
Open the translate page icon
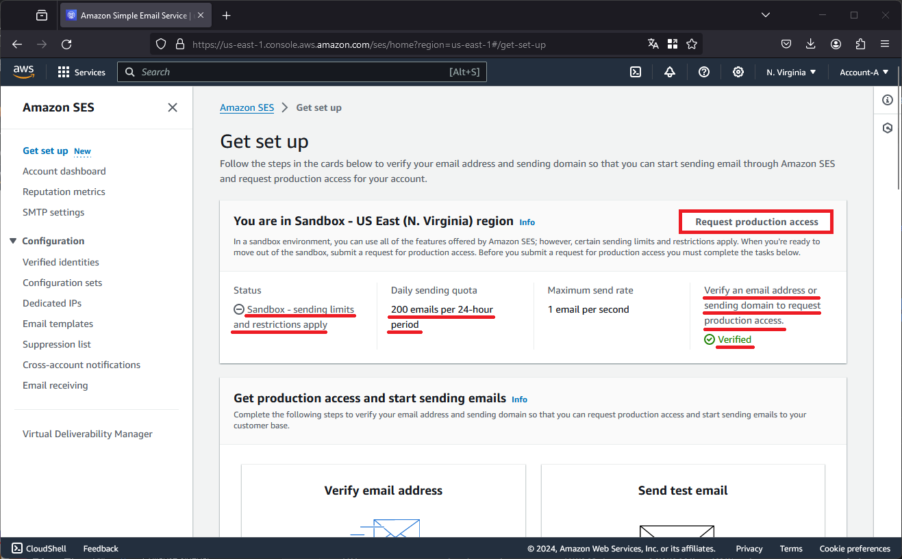click(x=653, y=44)
